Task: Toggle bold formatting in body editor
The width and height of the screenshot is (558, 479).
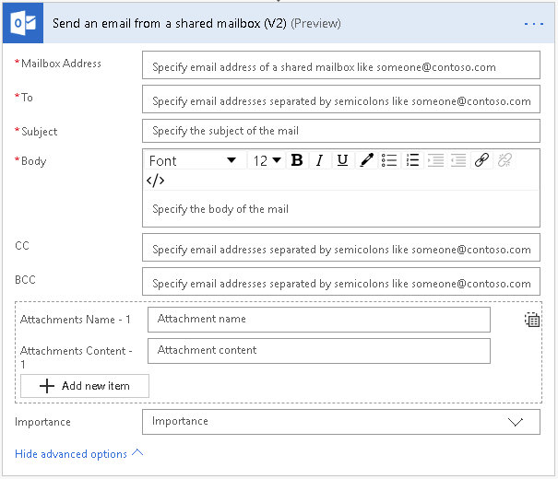Action: click(297, 160)
